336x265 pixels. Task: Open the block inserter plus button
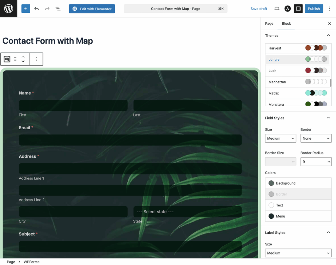click(26, 9)
